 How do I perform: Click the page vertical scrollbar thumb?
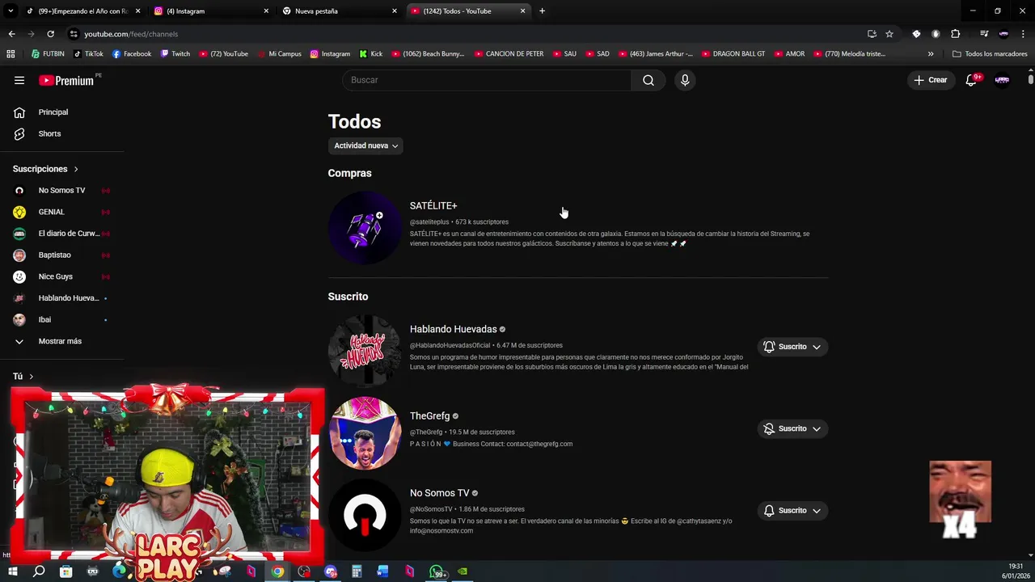point(1031,79)
